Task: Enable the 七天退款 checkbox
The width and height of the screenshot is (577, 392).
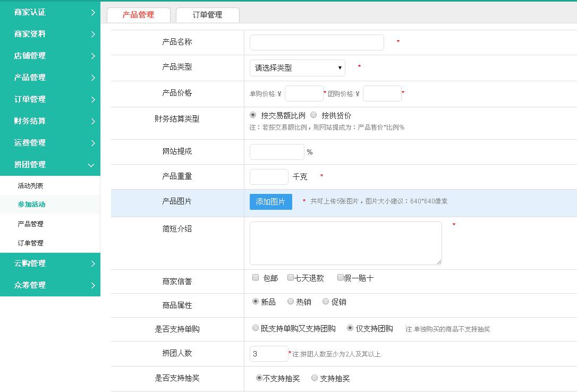Action: point(291,277)
